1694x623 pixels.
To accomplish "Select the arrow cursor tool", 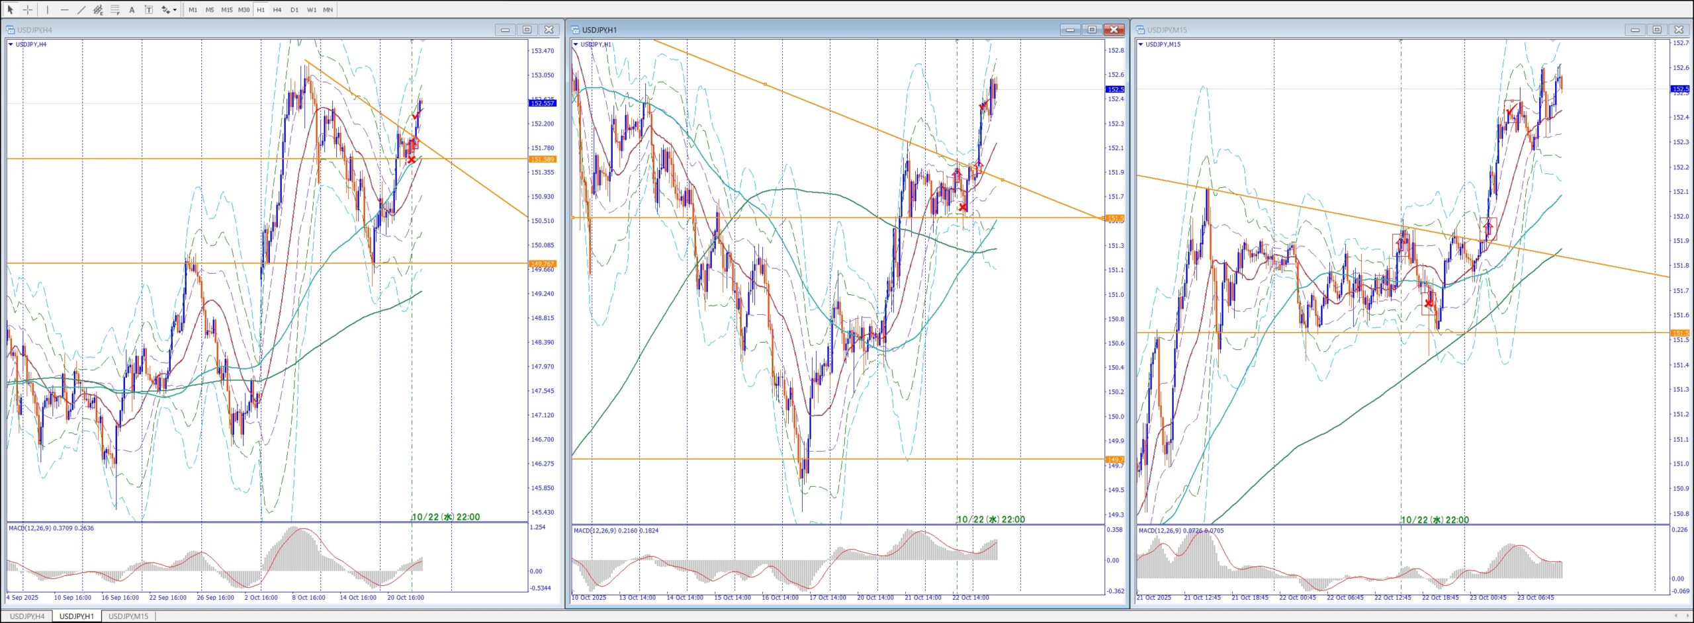I will point(10,9).
